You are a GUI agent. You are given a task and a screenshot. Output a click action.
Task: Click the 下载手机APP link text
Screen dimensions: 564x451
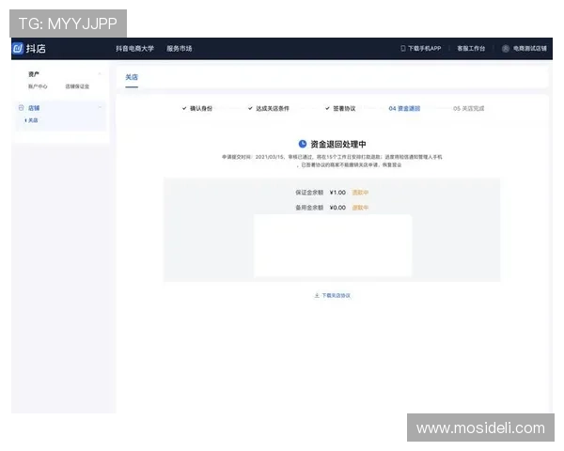click(x=425, y=48)
